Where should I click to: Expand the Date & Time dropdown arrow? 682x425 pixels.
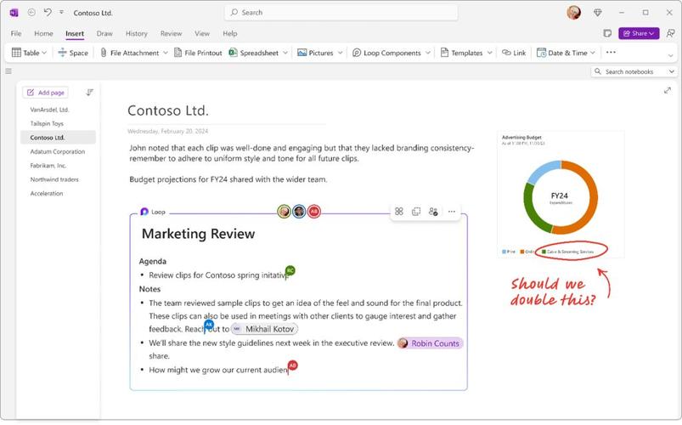tap(593, 53)
